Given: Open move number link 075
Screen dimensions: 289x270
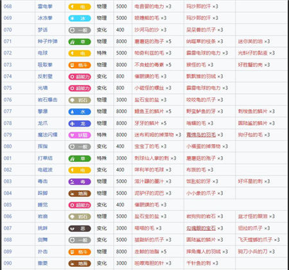Looking at the screenshot, I should [x=8, y=88].
